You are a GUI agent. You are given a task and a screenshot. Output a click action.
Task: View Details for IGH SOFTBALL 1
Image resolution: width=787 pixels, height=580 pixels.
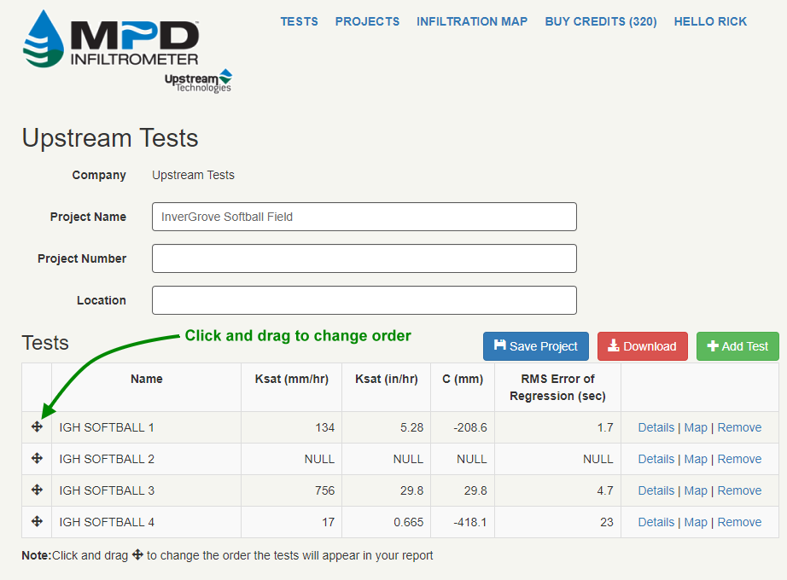[656, 427]
